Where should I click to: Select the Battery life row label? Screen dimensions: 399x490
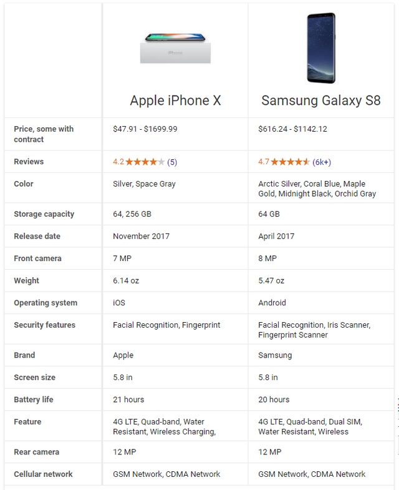point(34,399)
